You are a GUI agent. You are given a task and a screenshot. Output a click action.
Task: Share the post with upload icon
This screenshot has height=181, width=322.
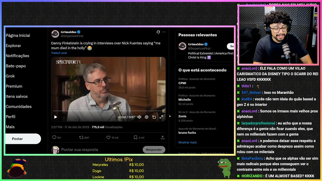click(x=163, y=138)
